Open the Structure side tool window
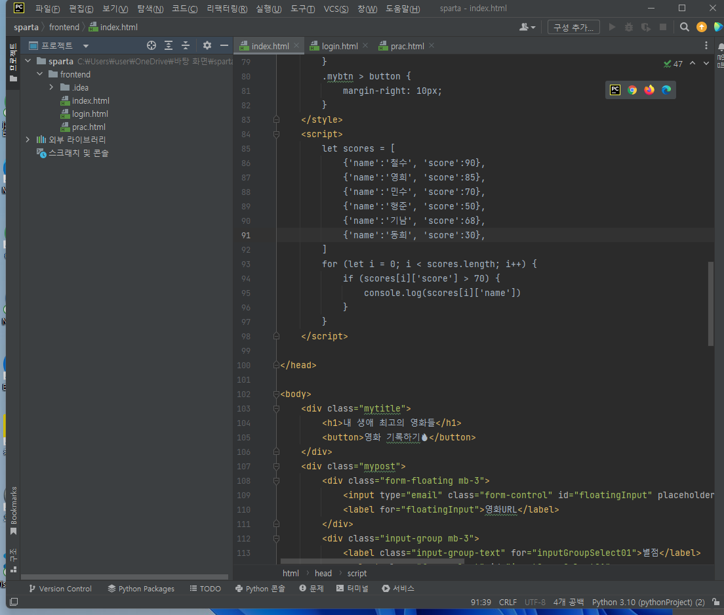Image resolution: width=724 pixels, height=615 pixels. (x=13, y=560)
